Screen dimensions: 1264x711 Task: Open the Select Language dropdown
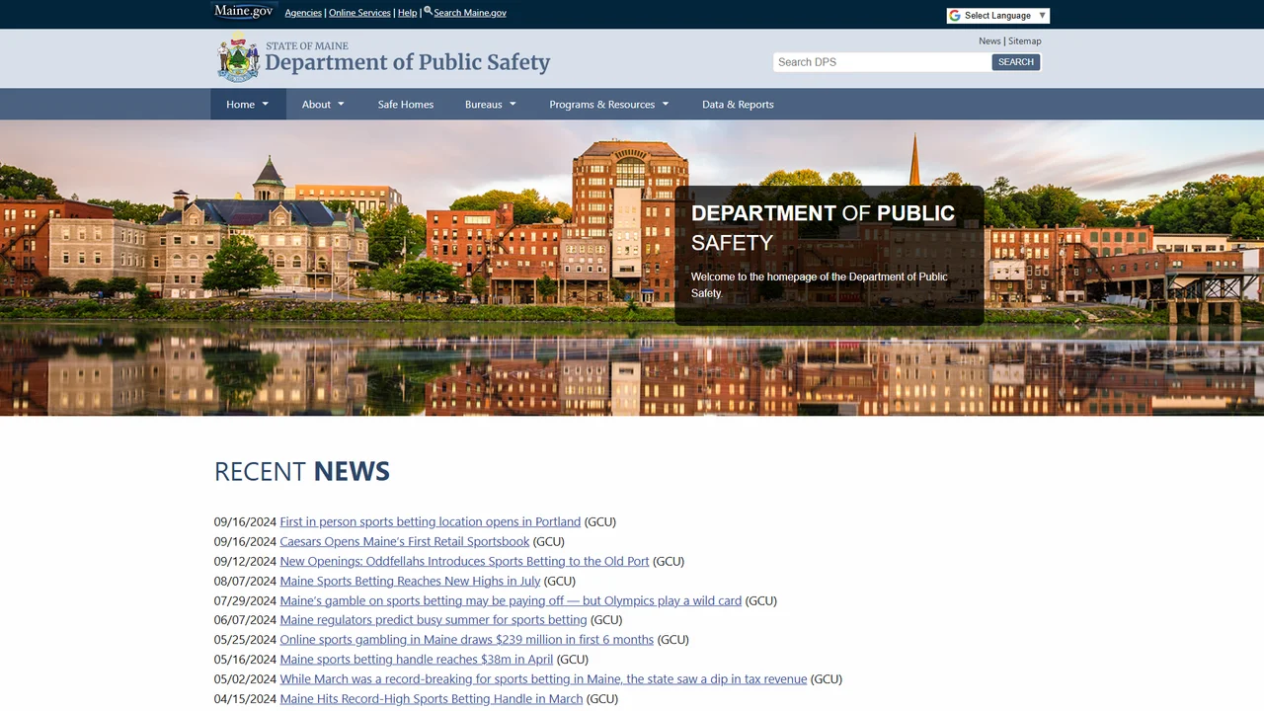coord(997,16)
